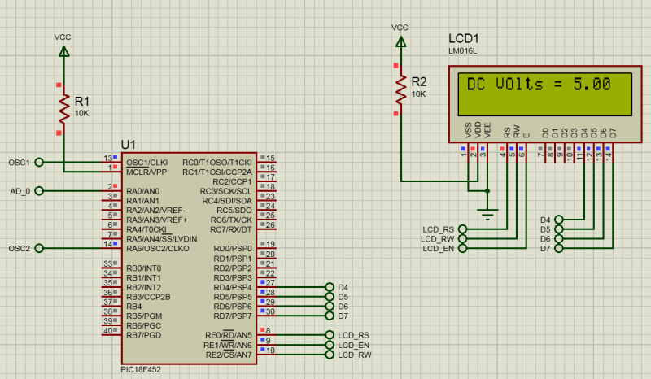Click the D6 terminal connected to LCD1
The width and height of the screenshot is (651, 379).
pos(559,238)
